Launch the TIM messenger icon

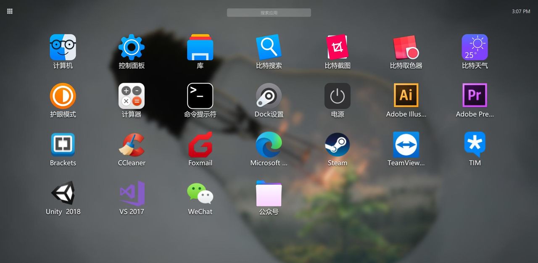[475, 145]
